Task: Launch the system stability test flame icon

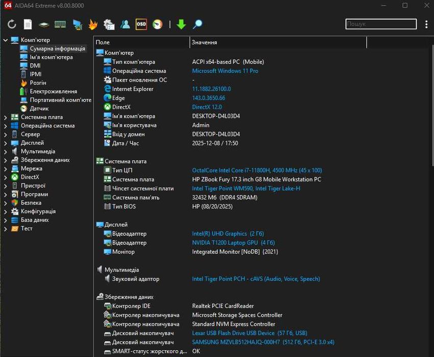Action: [93, 24]
